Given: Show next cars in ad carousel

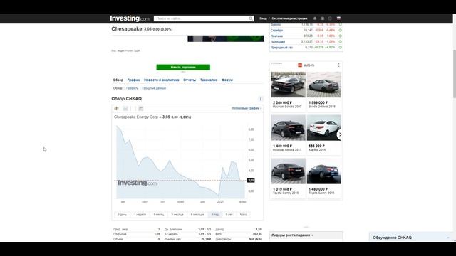Looking at the screenshot, I should click(340, 134).
